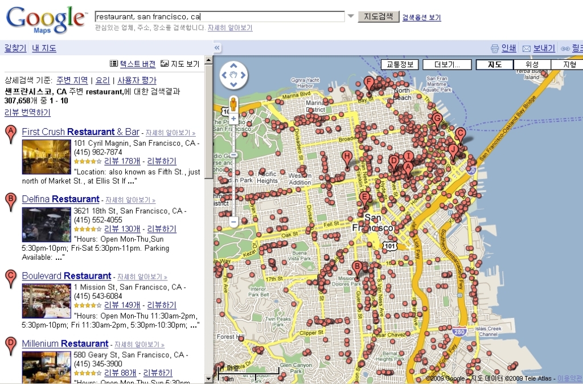The width and height of the screenshot is (583, 384).
Task: Open Boulevard restaurant photo thumbnail
Action: point(47,301)
